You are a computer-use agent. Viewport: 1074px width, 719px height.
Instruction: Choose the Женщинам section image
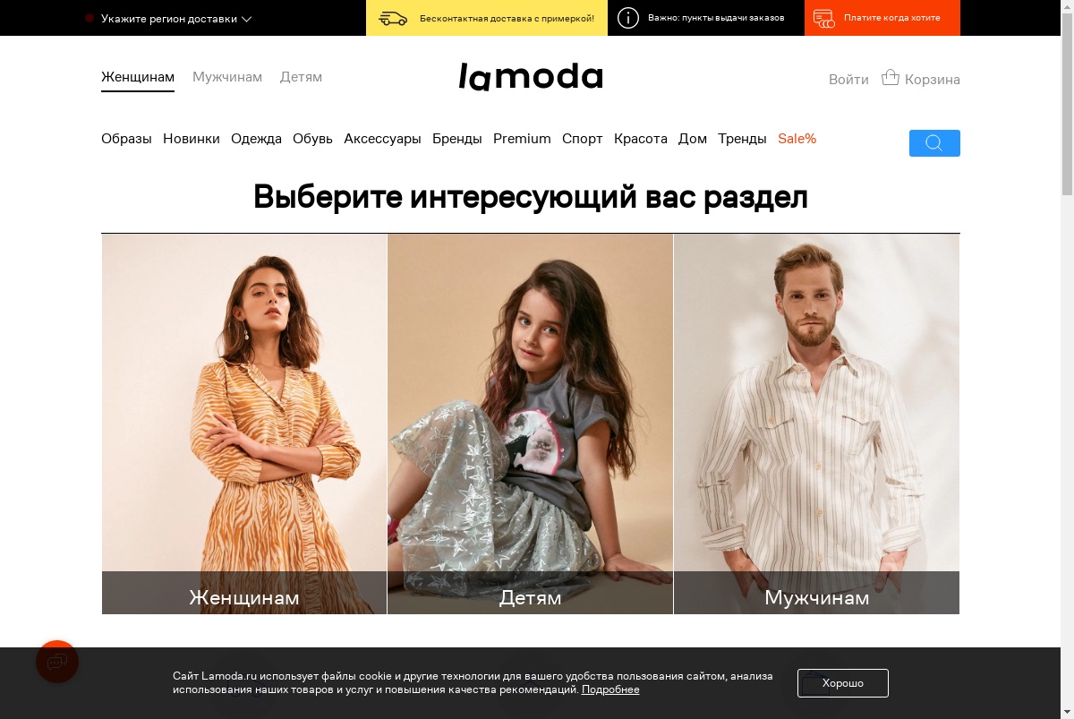[x=244, y=424]
